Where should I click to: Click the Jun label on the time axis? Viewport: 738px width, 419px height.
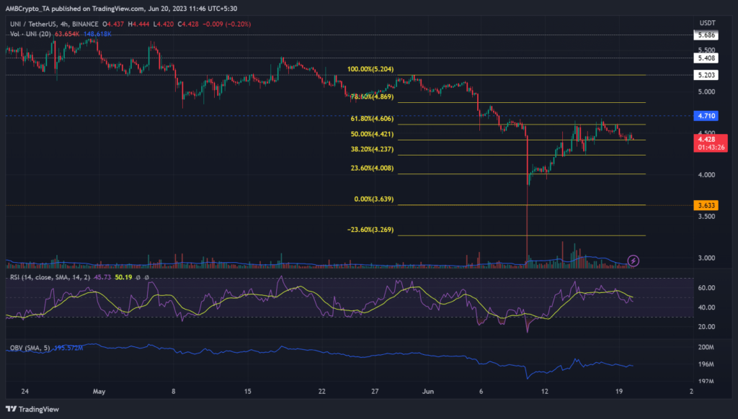(x=428, y=391)
